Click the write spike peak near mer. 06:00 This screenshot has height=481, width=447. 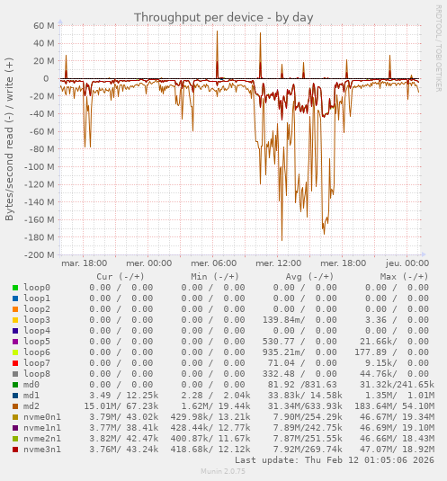(x=218, y=31)
